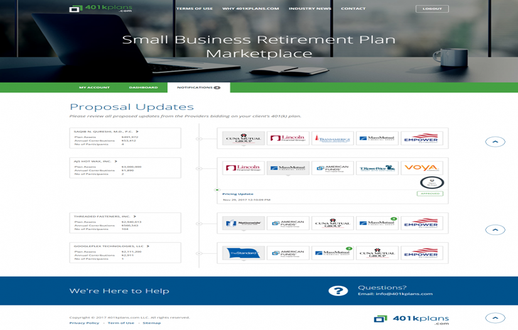Open the Sitemap link
Viewport: 518px width, 330px height.
[x=152, y=323]
